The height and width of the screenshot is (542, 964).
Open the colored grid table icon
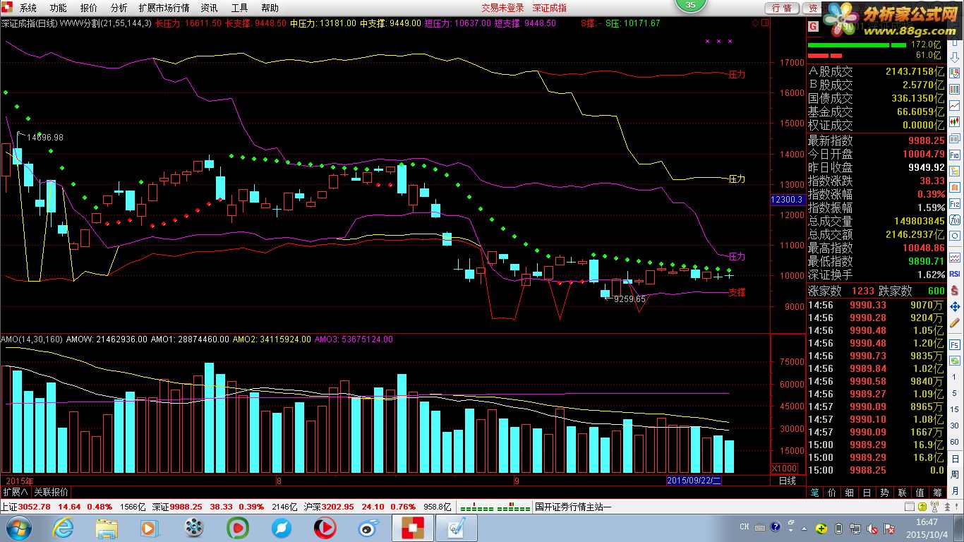[x=955, y=89]
